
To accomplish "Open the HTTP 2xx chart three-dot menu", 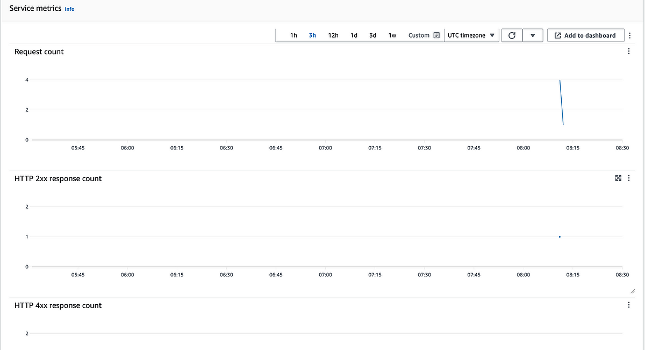I will pos(628,178).
